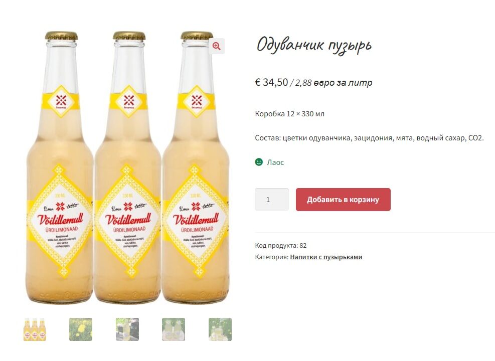Image resolution: width=495 pixels, height=361 pixels.
Task: Click the Лаос availability text
Action: pos(275,162)
